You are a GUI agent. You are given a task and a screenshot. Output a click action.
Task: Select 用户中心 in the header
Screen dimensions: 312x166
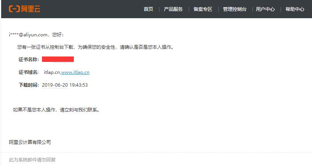tap(265, 9)
